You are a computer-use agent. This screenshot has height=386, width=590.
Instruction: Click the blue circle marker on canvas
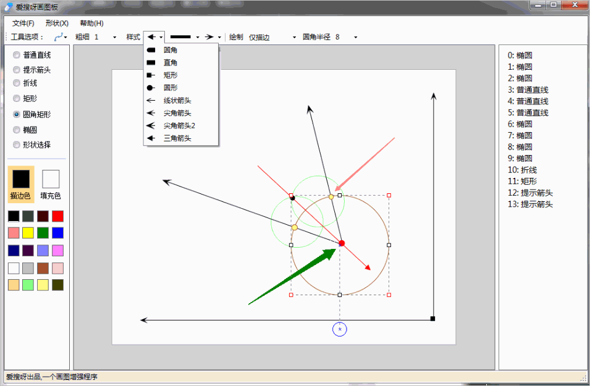(x=340, y=329)
